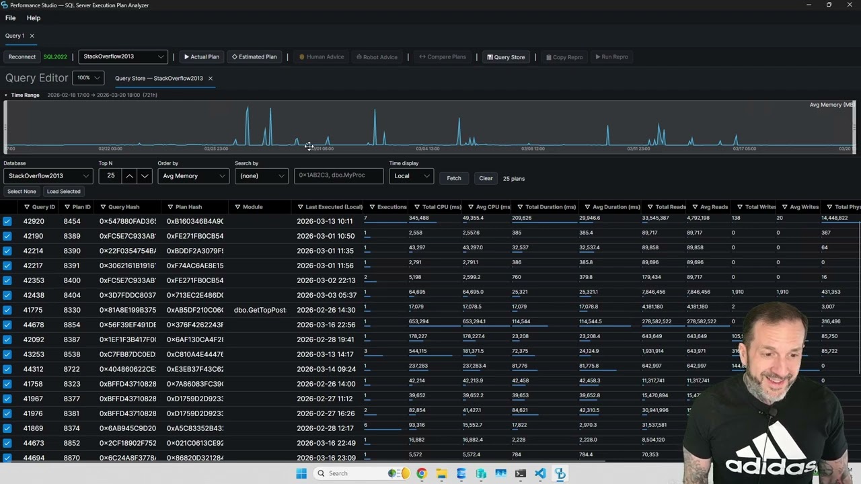This screenshot has width=861, height=484.
Task: Decrease Top N with down arrow
Action: pyautogui.click(x=145, y=176)
